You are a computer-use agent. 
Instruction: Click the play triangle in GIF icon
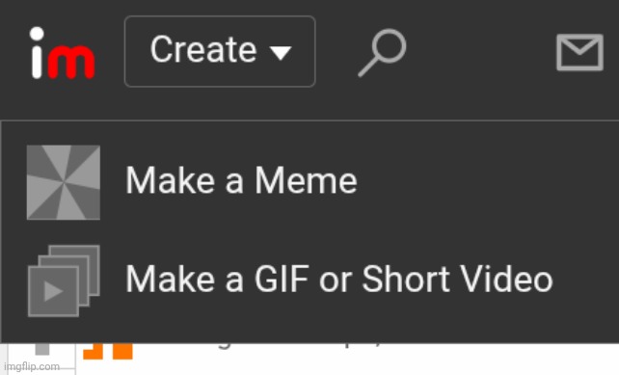coord(53,292)
